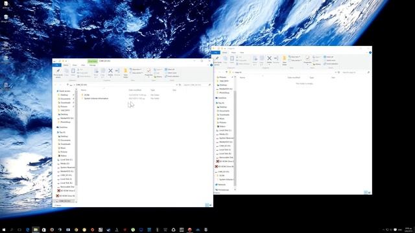
Task: Click Invert selection in the empty folder window
Action: tap(331, 63)
